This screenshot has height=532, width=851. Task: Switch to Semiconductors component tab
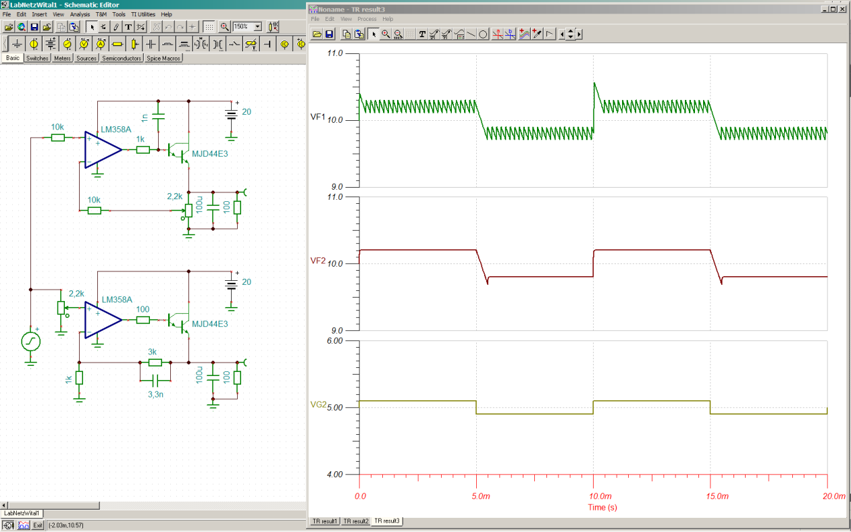point(122,58)
